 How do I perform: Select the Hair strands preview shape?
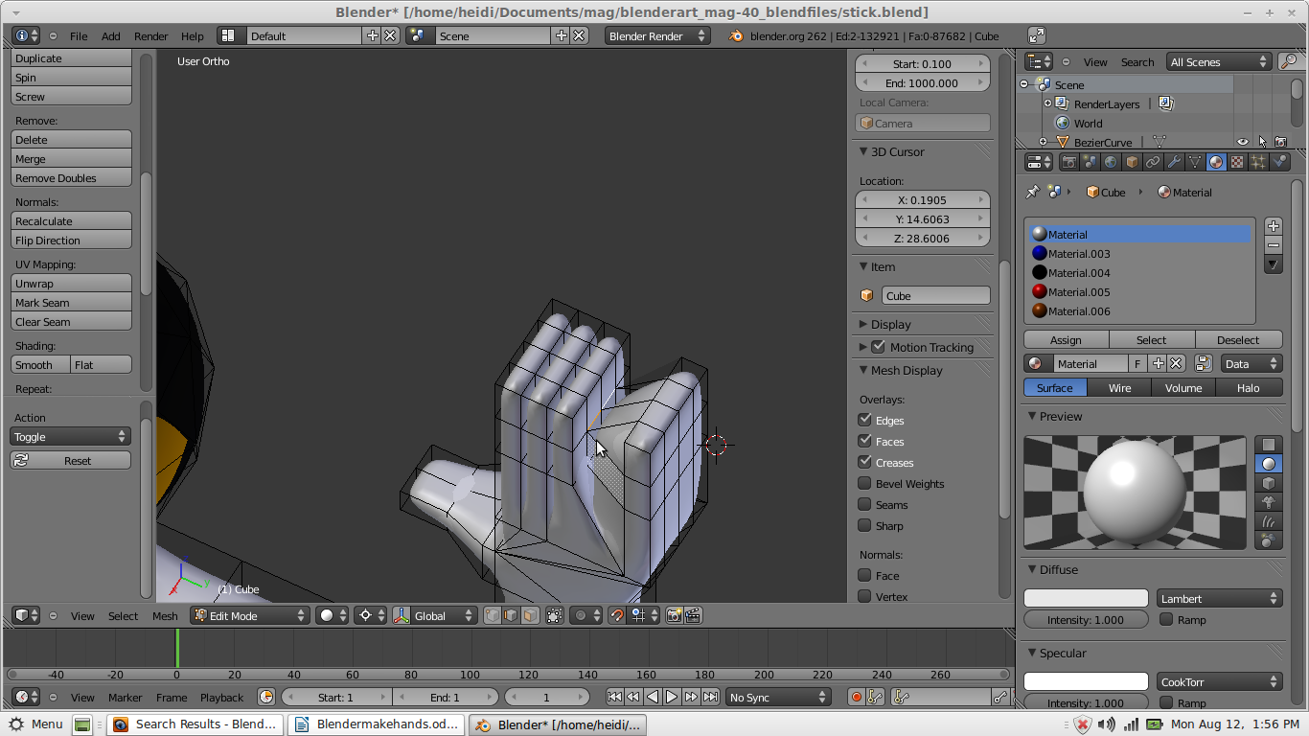(x=1269, y=521)
